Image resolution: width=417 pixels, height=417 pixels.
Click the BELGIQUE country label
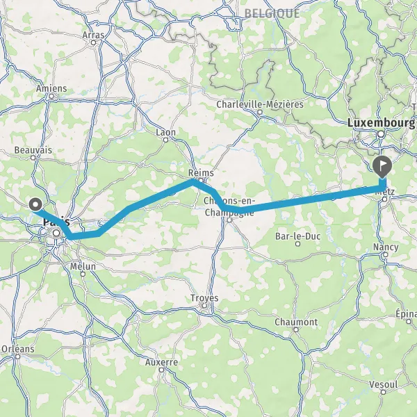click(x=272, y=14)
